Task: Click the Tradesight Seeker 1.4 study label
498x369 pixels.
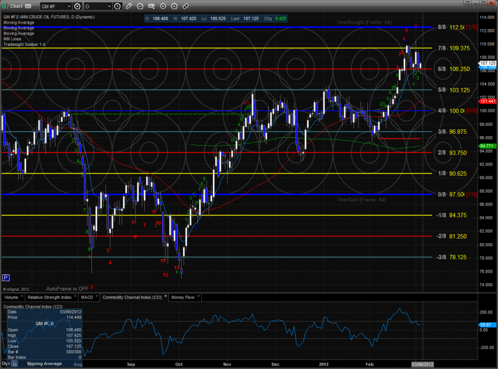Action: point(25,44)
